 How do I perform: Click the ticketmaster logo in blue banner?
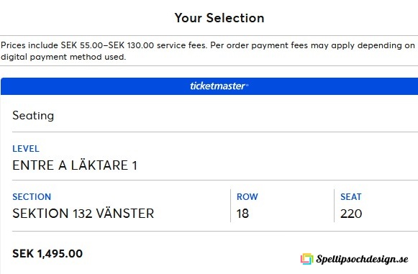[x=219, y=86]
